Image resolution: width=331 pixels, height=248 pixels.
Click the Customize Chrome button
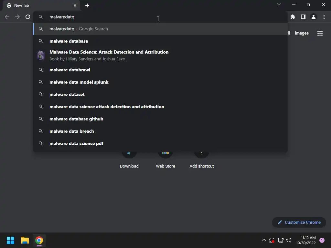click(299, 222)
